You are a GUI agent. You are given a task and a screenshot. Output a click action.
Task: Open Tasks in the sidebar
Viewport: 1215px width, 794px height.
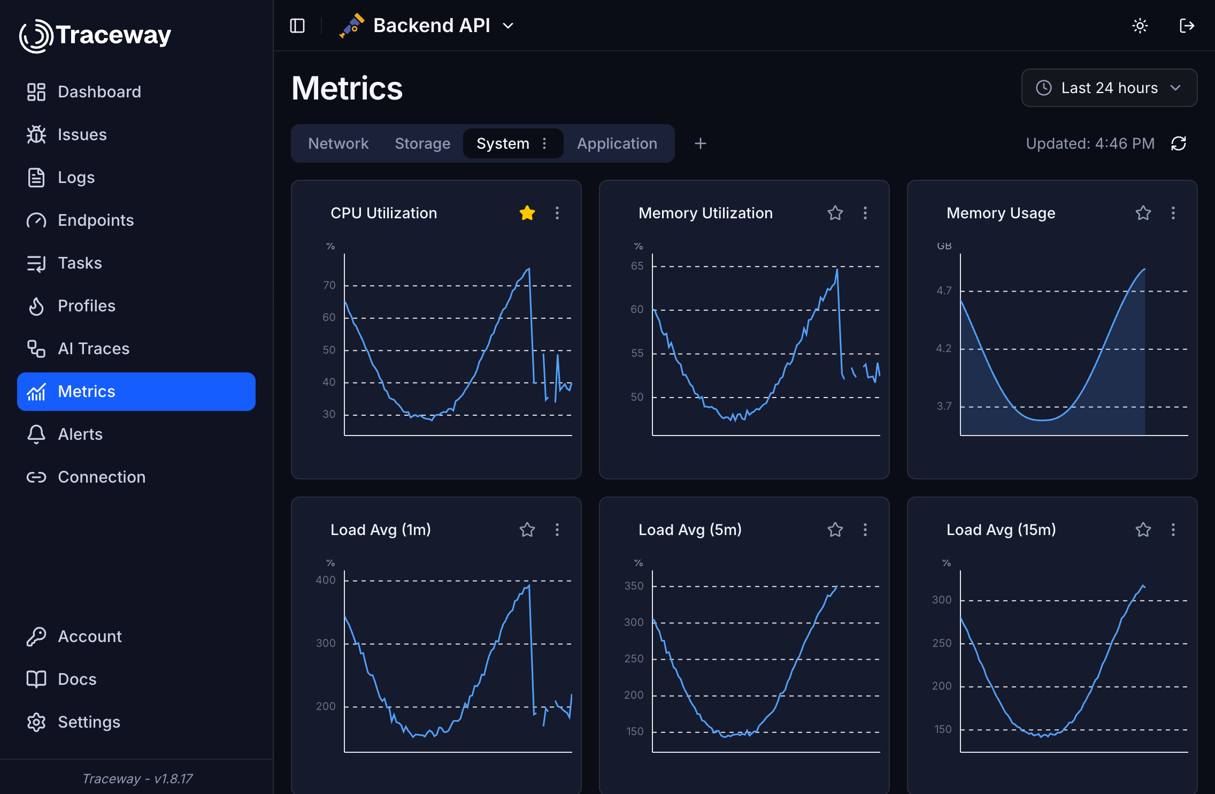pyautogui.click(x=136, y=263)
